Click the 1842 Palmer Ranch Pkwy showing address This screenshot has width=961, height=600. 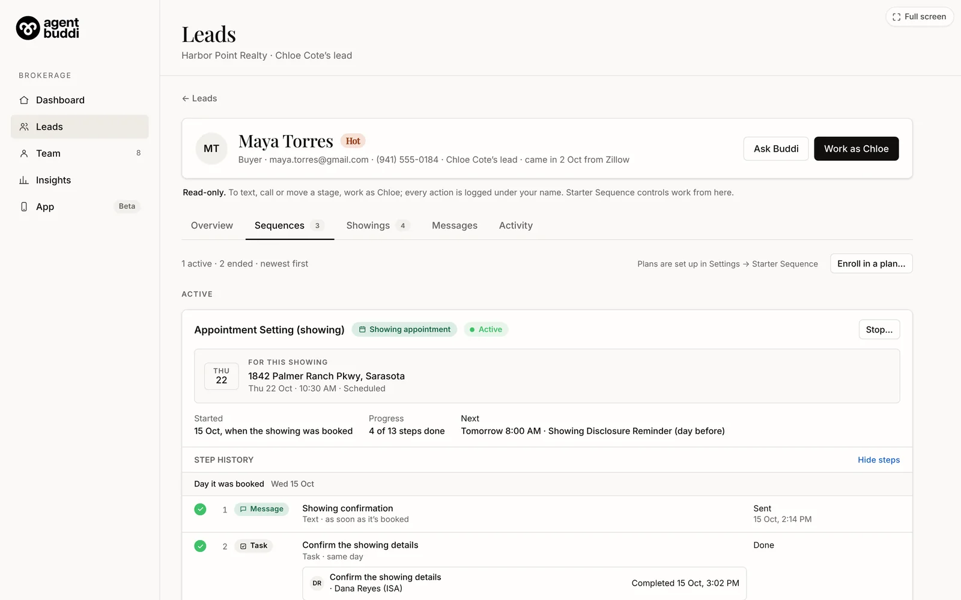(x=327, y=376)
